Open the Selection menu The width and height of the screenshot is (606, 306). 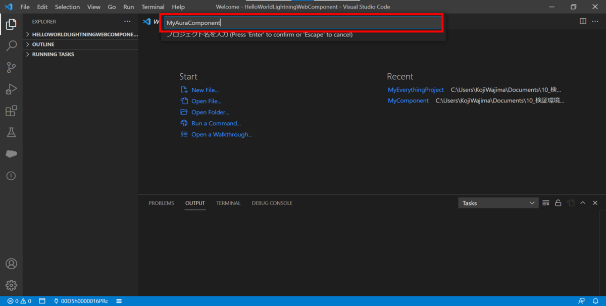pos(67,7)
